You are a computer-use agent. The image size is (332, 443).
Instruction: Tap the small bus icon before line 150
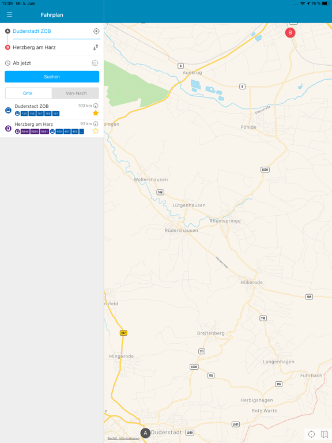(17, 114)
